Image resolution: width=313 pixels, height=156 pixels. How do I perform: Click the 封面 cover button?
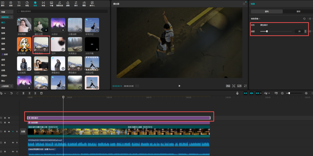coord(23,131)
